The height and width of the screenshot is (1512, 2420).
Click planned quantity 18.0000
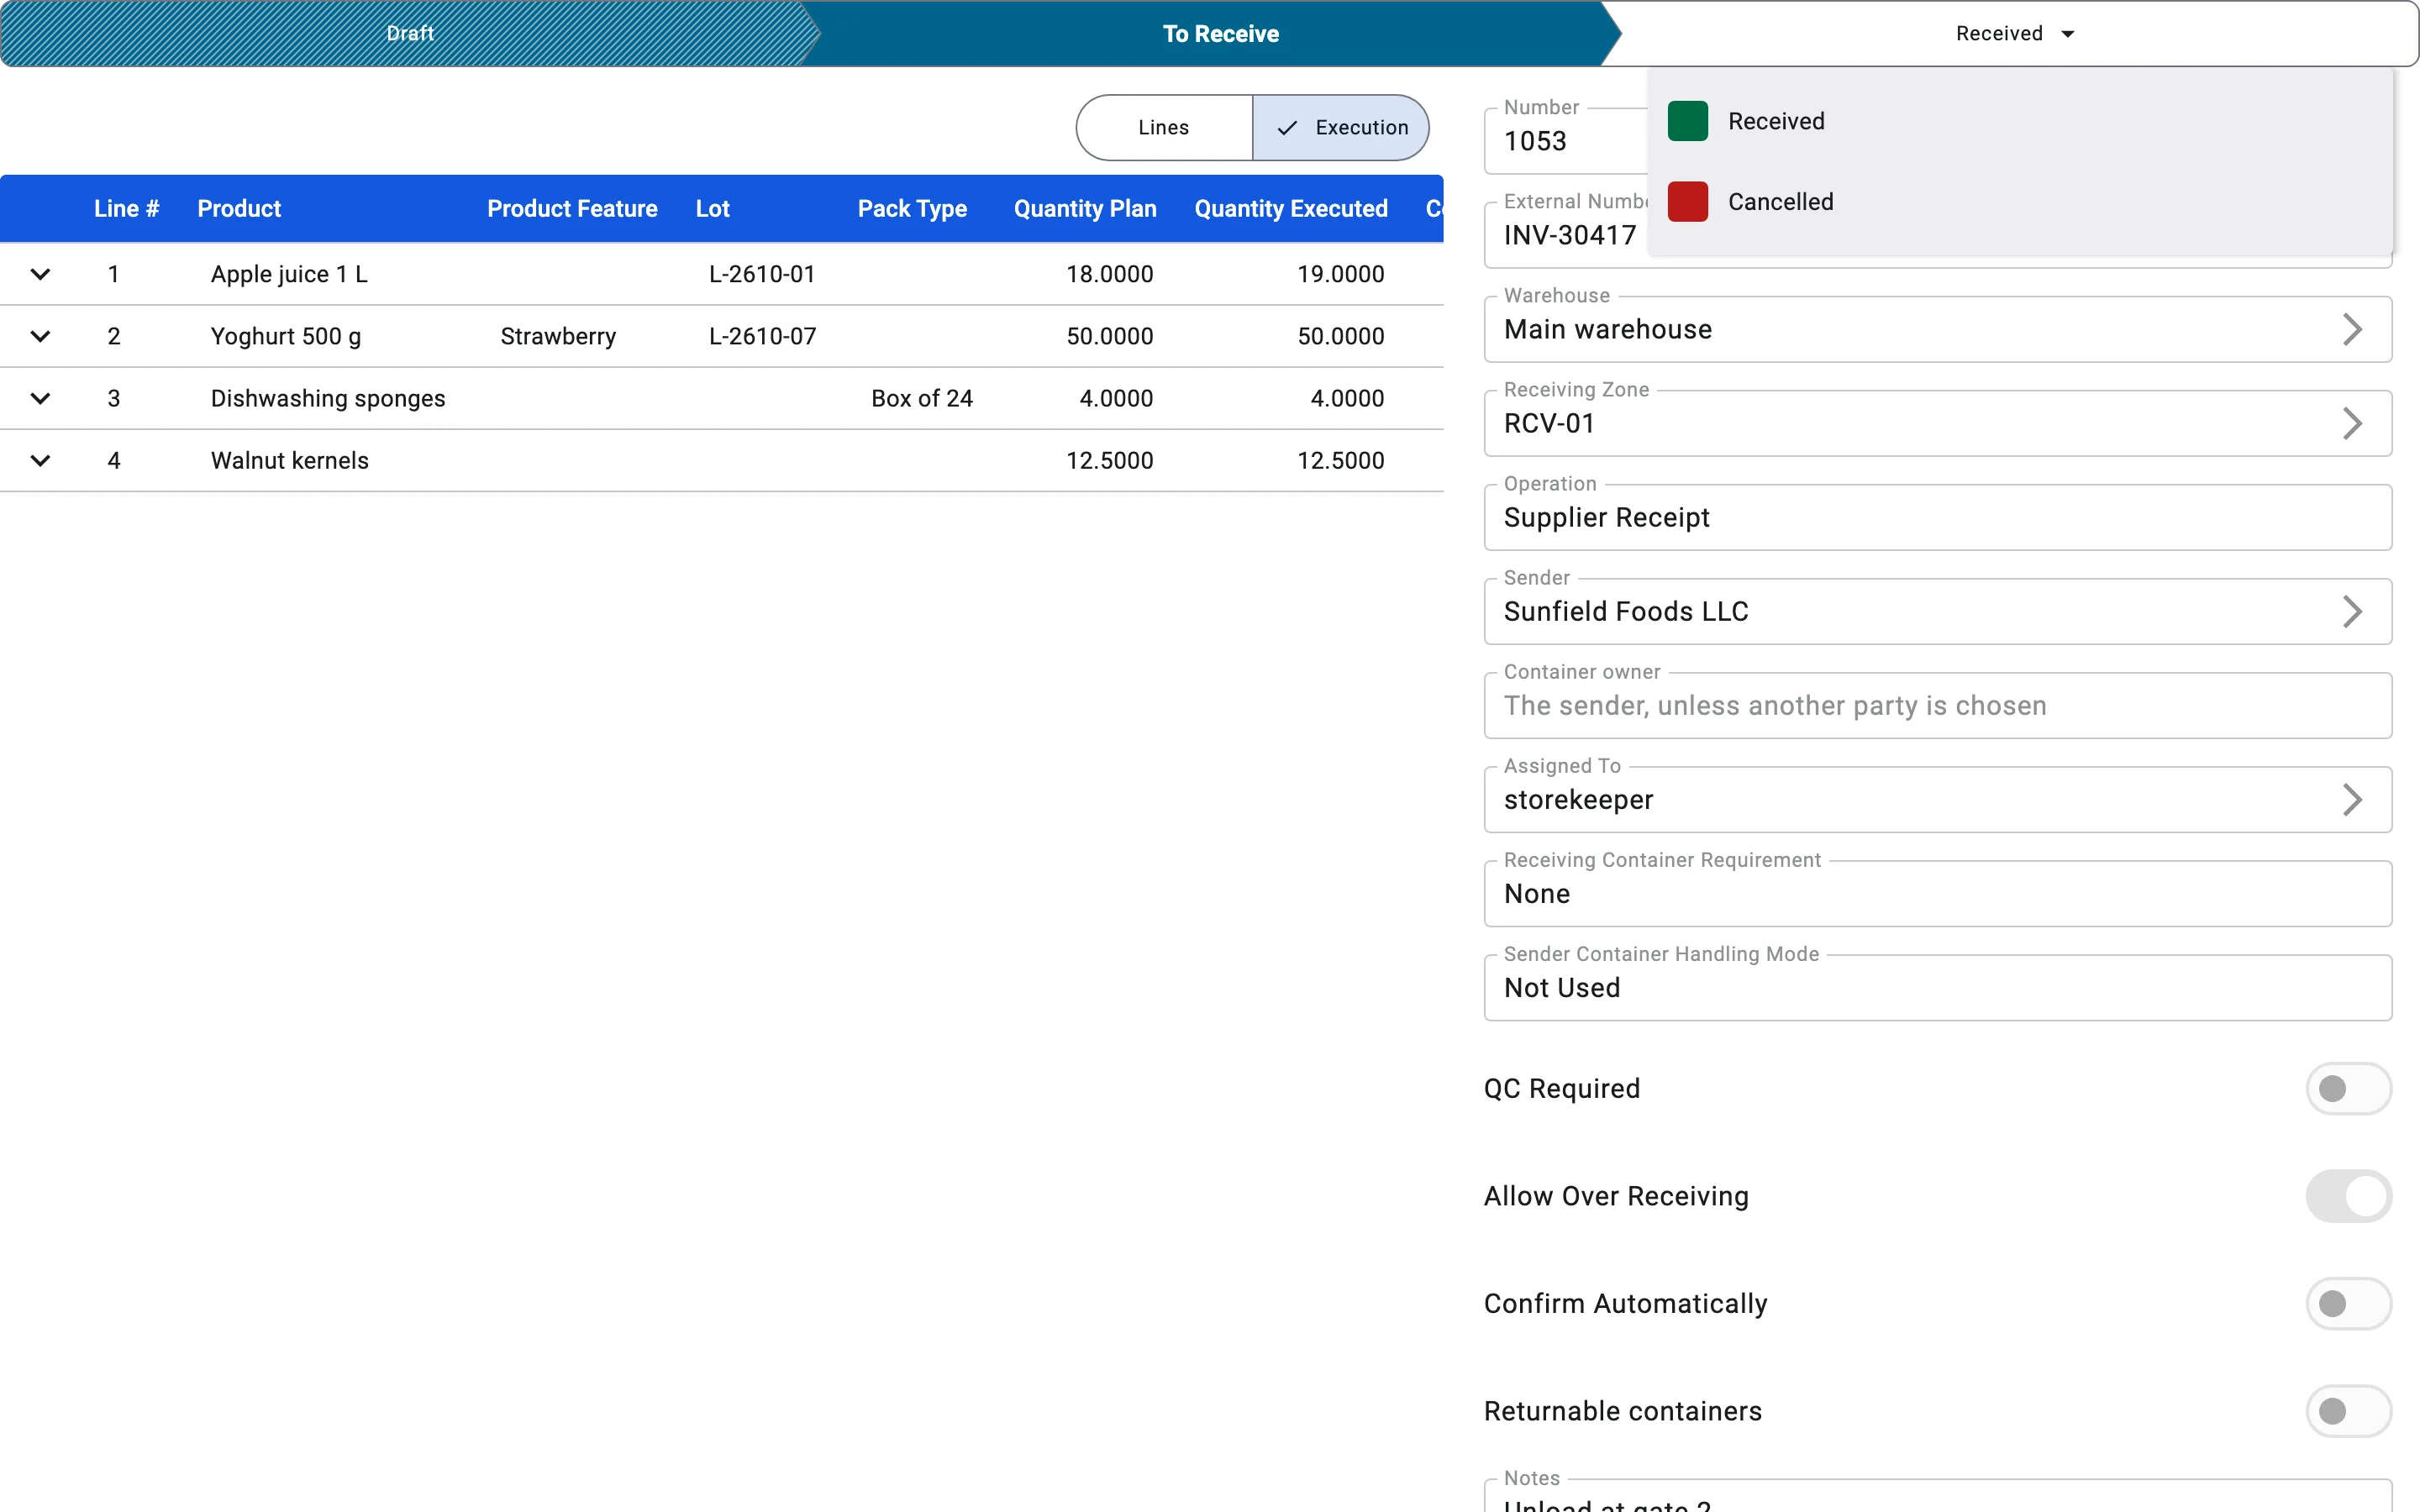(x=1109, y=274)
